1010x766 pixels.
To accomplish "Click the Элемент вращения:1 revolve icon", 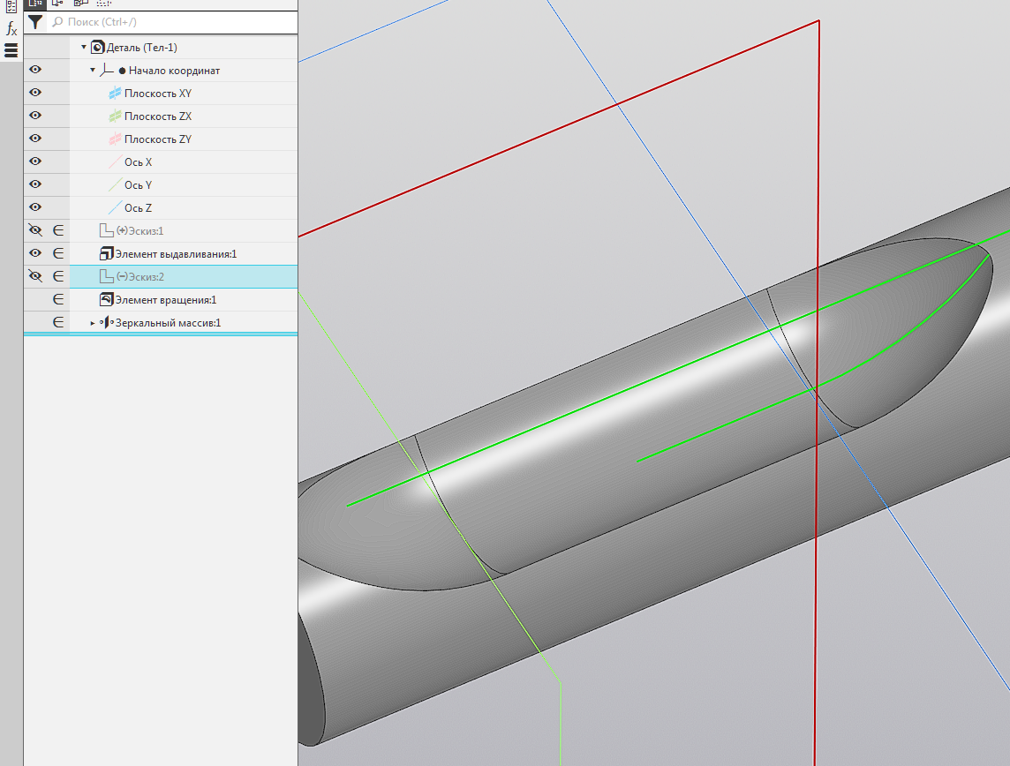I will click(107, 300).
